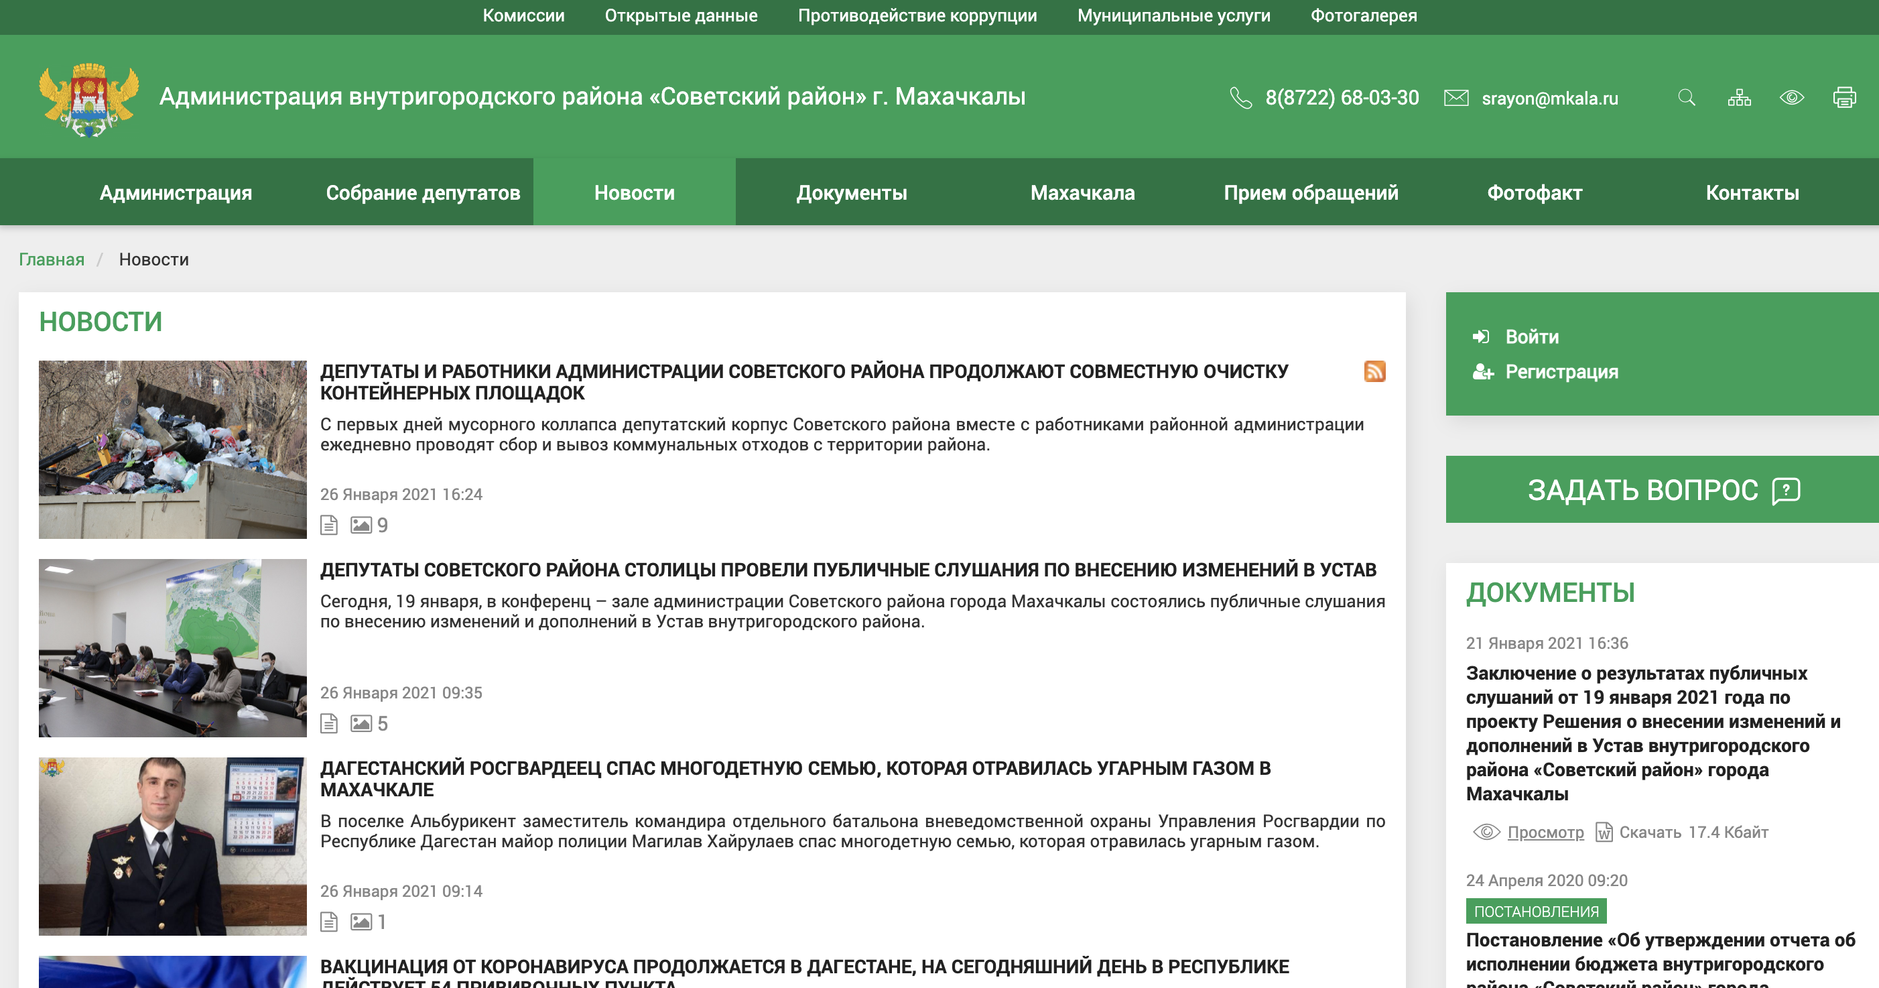Click the question bubble icon in ЗАДАТЬ ВОПРОС
1879x988 pixels.
[x=1787, y=491]
